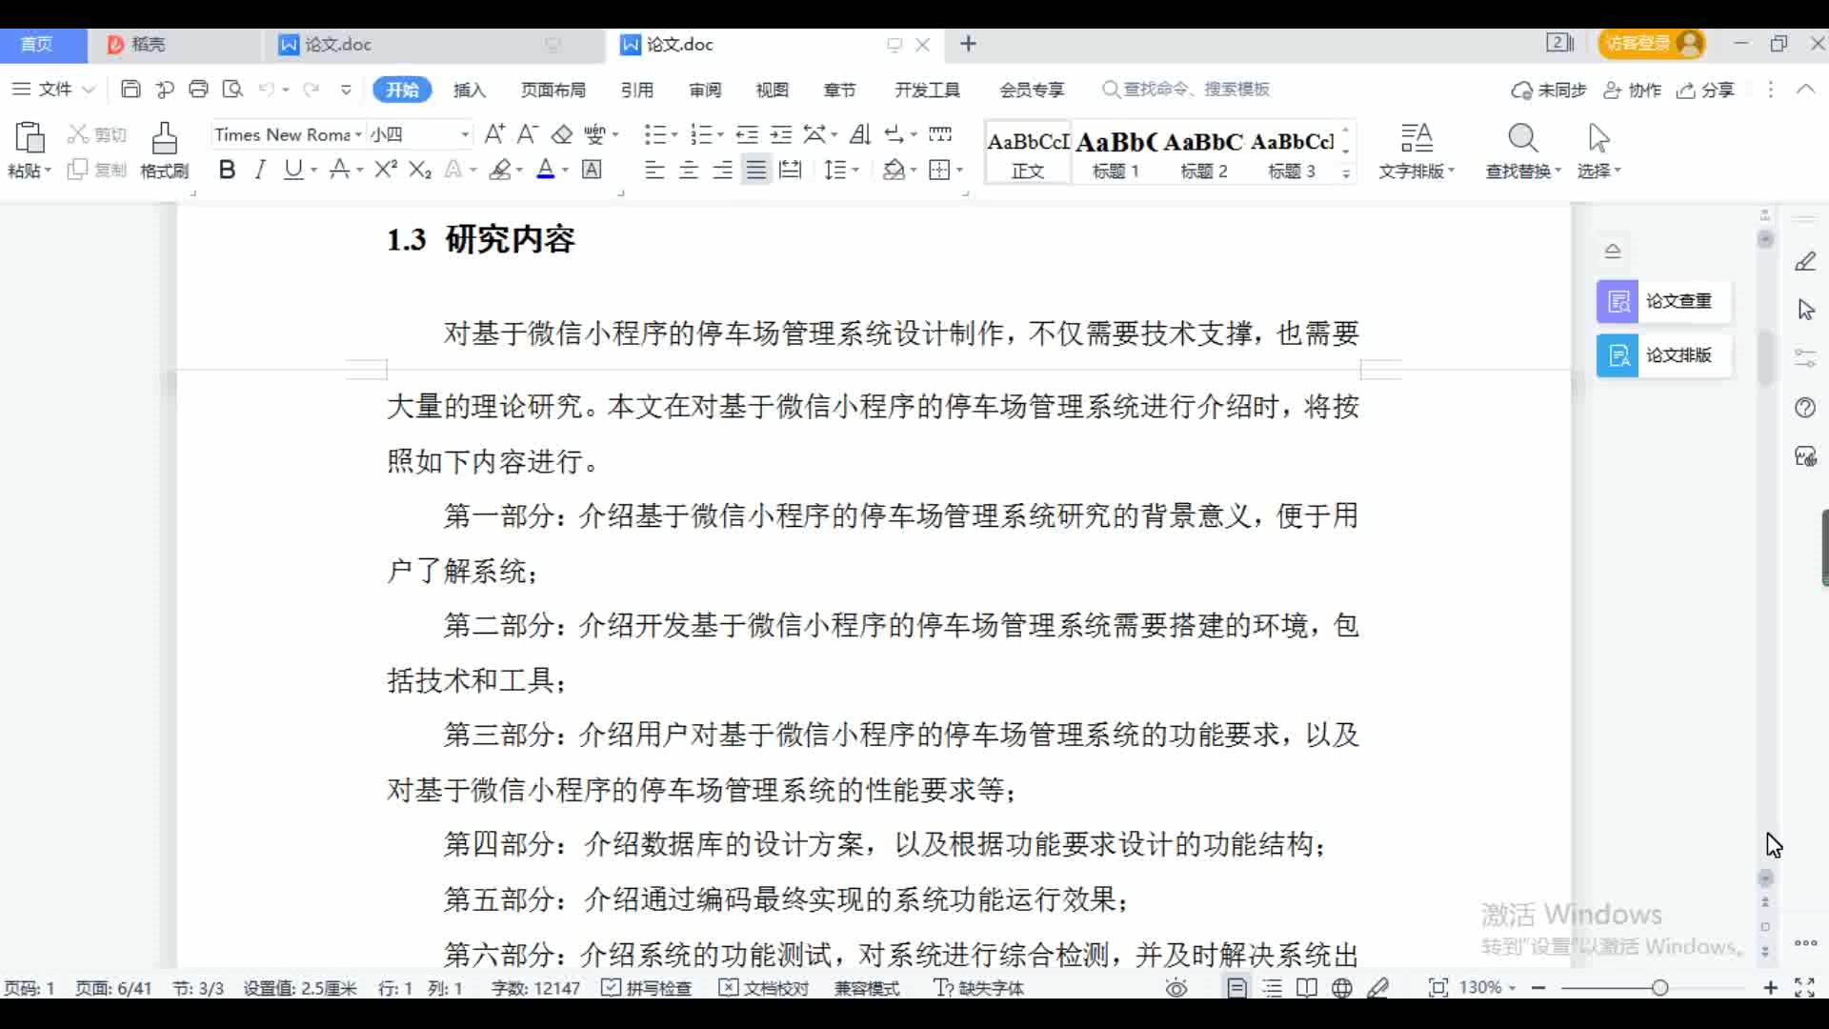Image resolution: width=1829 pixels, height=1029 pixels.
Task: Toggle page layout view icon
Action: [1236, 988]
